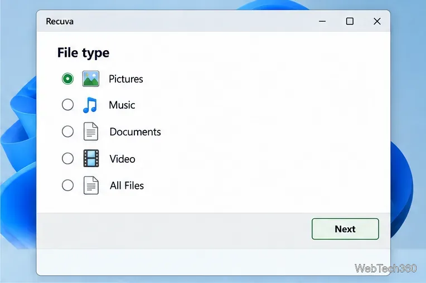The image size is (426, 283).
Task: Click the Video label text
Action: (x=122, y=159)
